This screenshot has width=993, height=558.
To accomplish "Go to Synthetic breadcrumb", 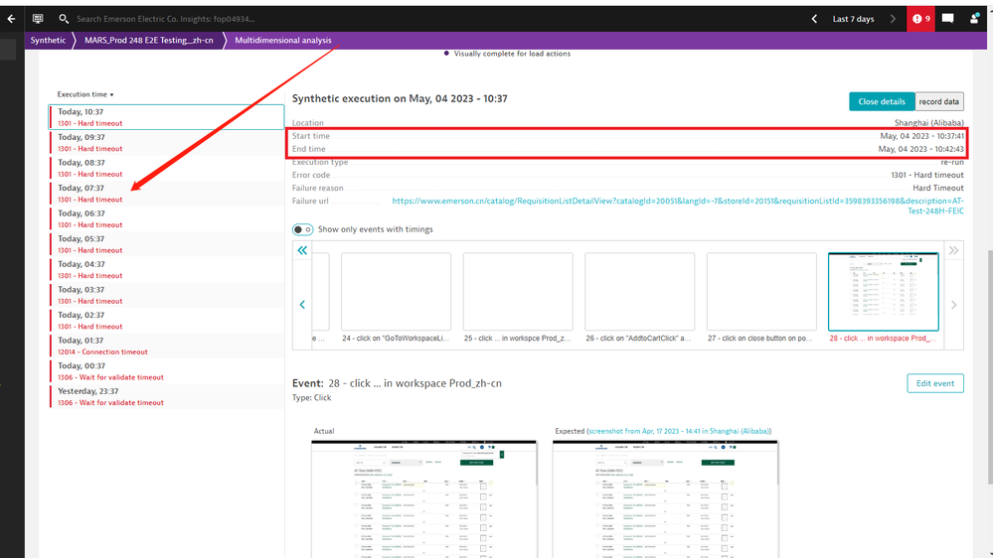I will (x=48, y=41).
